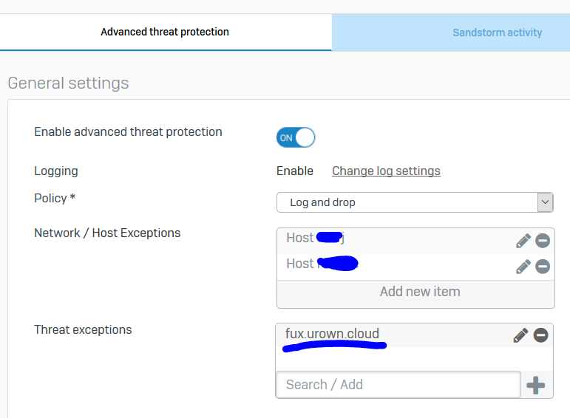Remove the second Host exception entry
Viewport: 570px width, 418px height.
point(543,266)
